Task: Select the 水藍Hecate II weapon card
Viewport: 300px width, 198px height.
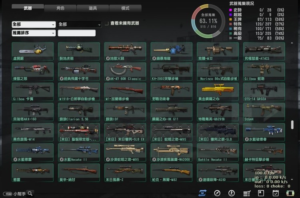Action: [79, 152]
